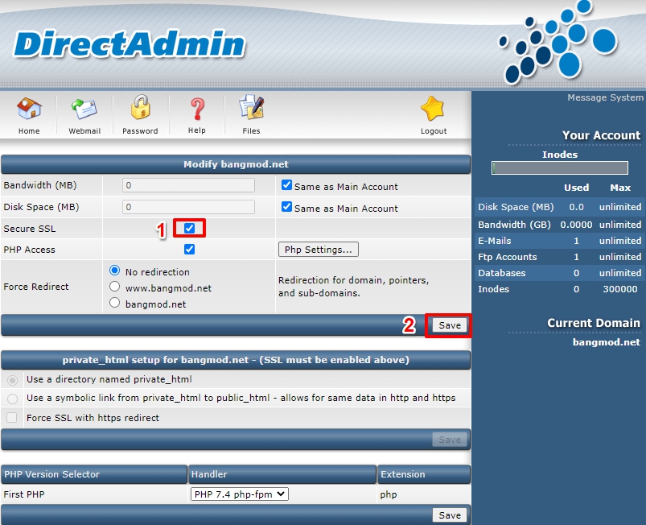The height and width of the screenshot is (525, 646).
Task: Click the php extension value
Action: tap(389, 495)
